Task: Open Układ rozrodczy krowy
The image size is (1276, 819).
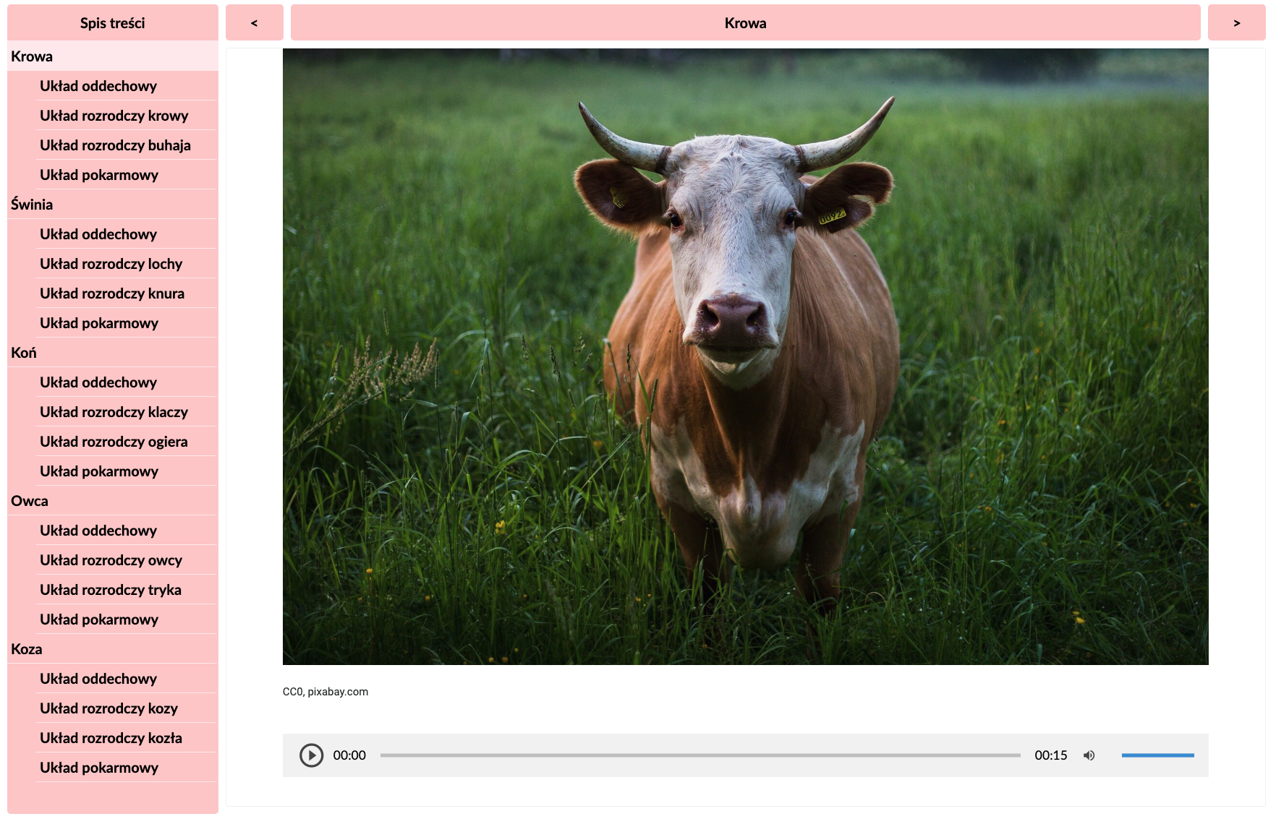Action: 114,116
